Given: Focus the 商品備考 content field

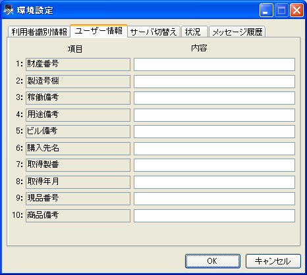Looking at the screenshot, I should point(214,216).
